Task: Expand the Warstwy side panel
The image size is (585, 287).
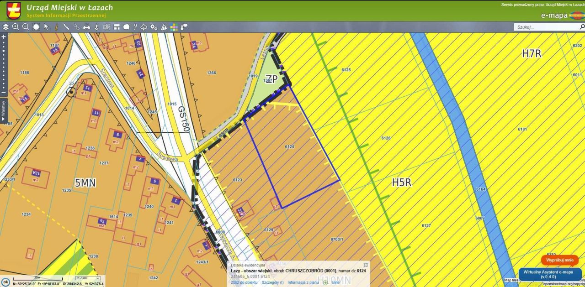Action: coord(4,110)
